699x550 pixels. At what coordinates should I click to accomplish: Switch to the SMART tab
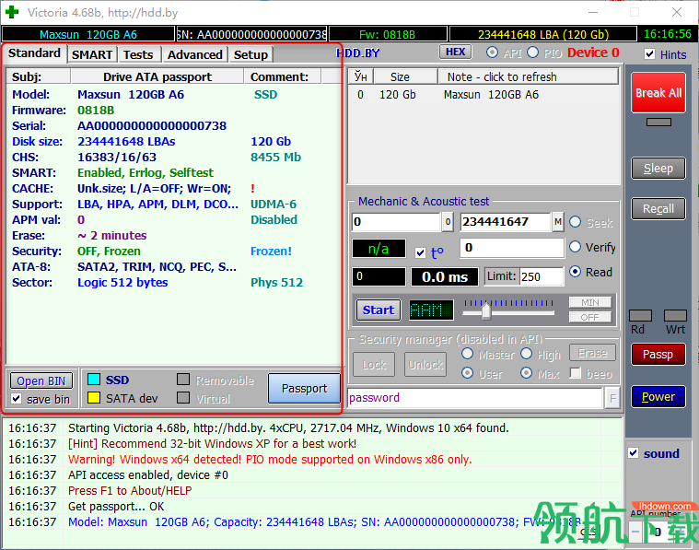(x=92, y=55)
